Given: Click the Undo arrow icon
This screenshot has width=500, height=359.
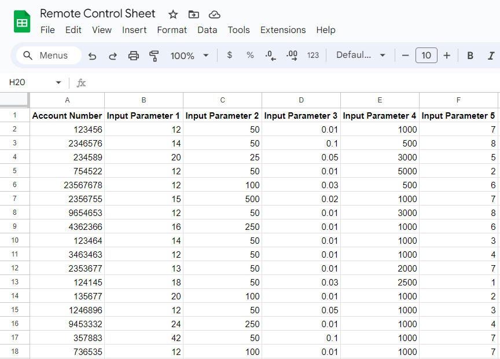Looking at the screenshot, I should coord(92,56).
